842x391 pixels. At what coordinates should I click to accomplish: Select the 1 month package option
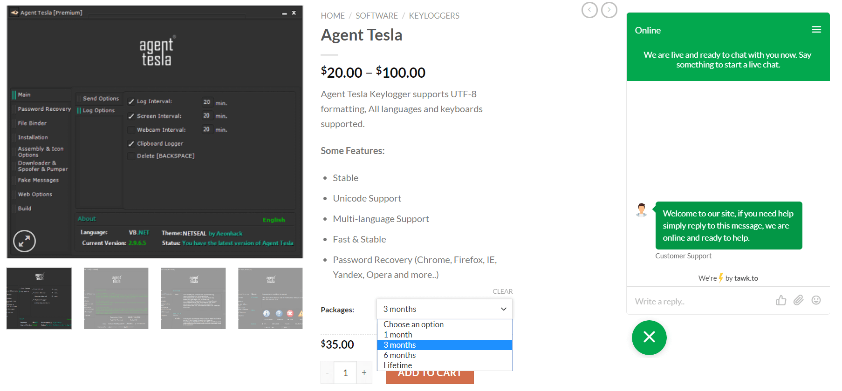445,335
